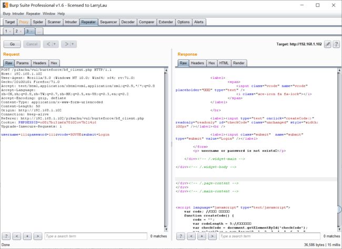Click the Cancel button
Image resolution: width=342 pixels, height=249 pixels.
(32, 44)
